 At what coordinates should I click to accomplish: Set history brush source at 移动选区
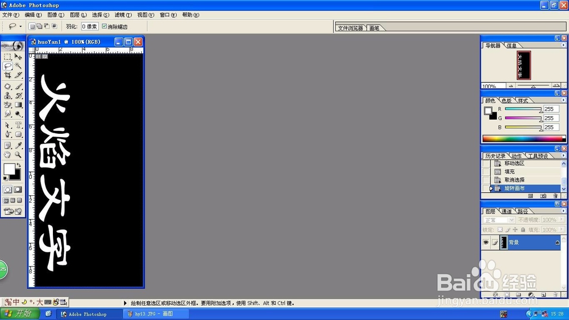point(486,163)
